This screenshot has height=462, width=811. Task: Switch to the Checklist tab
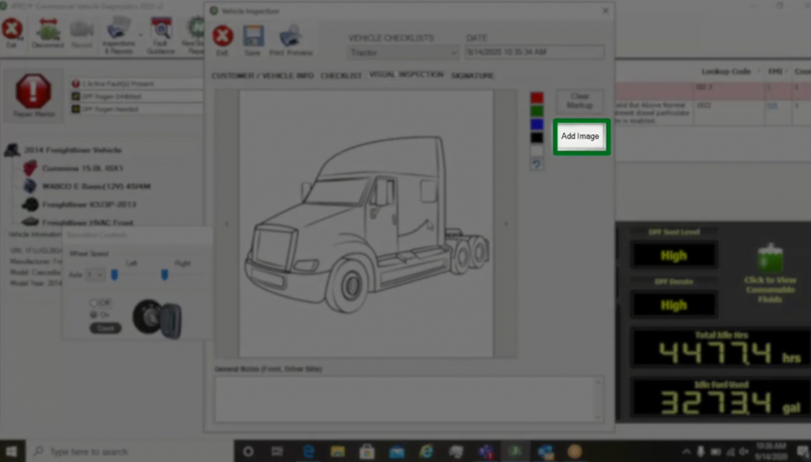tap(341, 75)
